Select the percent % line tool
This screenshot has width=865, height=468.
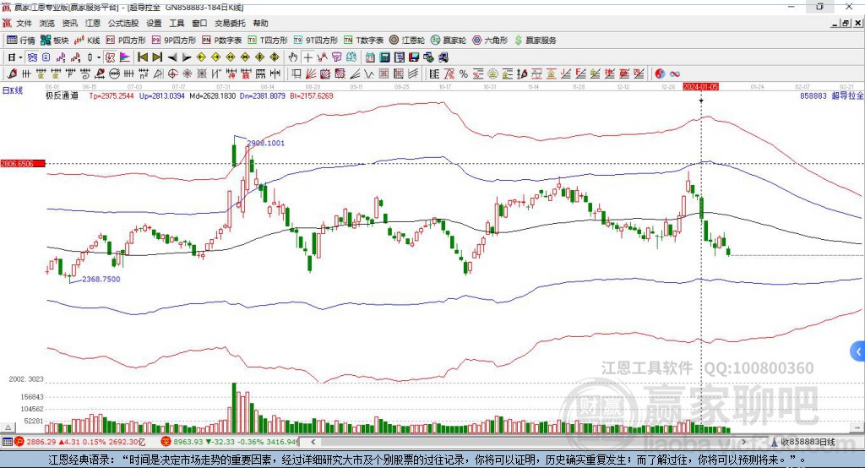click(x=464, y=74)
